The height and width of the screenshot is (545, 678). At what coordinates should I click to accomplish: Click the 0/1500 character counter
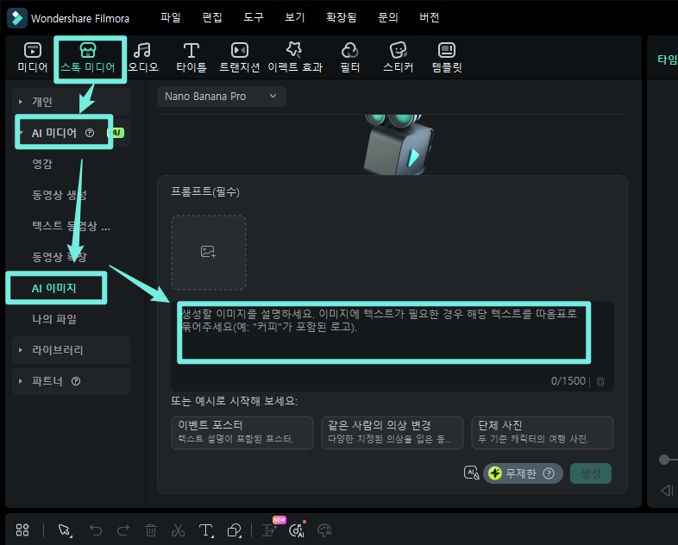(568, 381)
